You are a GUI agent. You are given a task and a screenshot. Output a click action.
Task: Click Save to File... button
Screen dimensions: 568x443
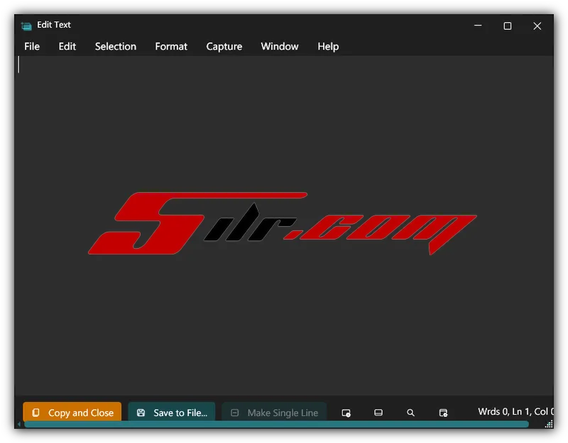172,413
